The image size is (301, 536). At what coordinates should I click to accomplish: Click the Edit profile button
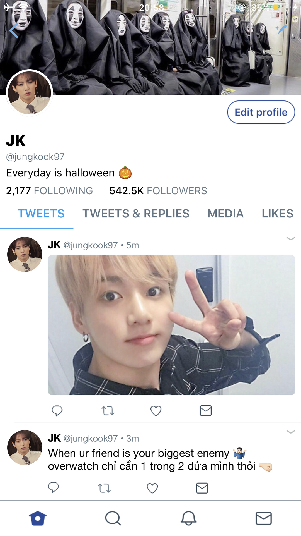(261, 112)
